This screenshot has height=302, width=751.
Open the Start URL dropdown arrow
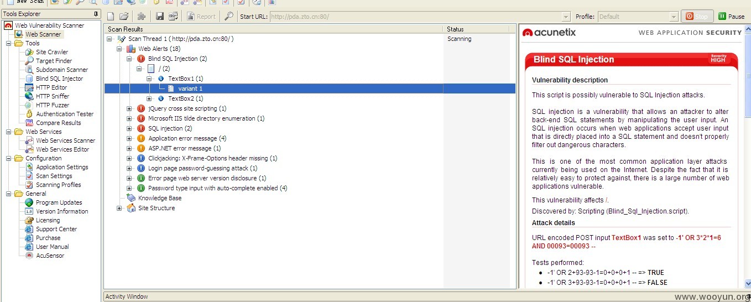566,17
